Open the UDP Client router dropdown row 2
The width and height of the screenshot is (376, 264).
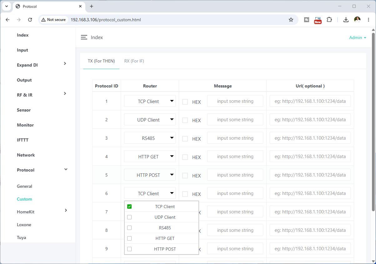point(150,120)
